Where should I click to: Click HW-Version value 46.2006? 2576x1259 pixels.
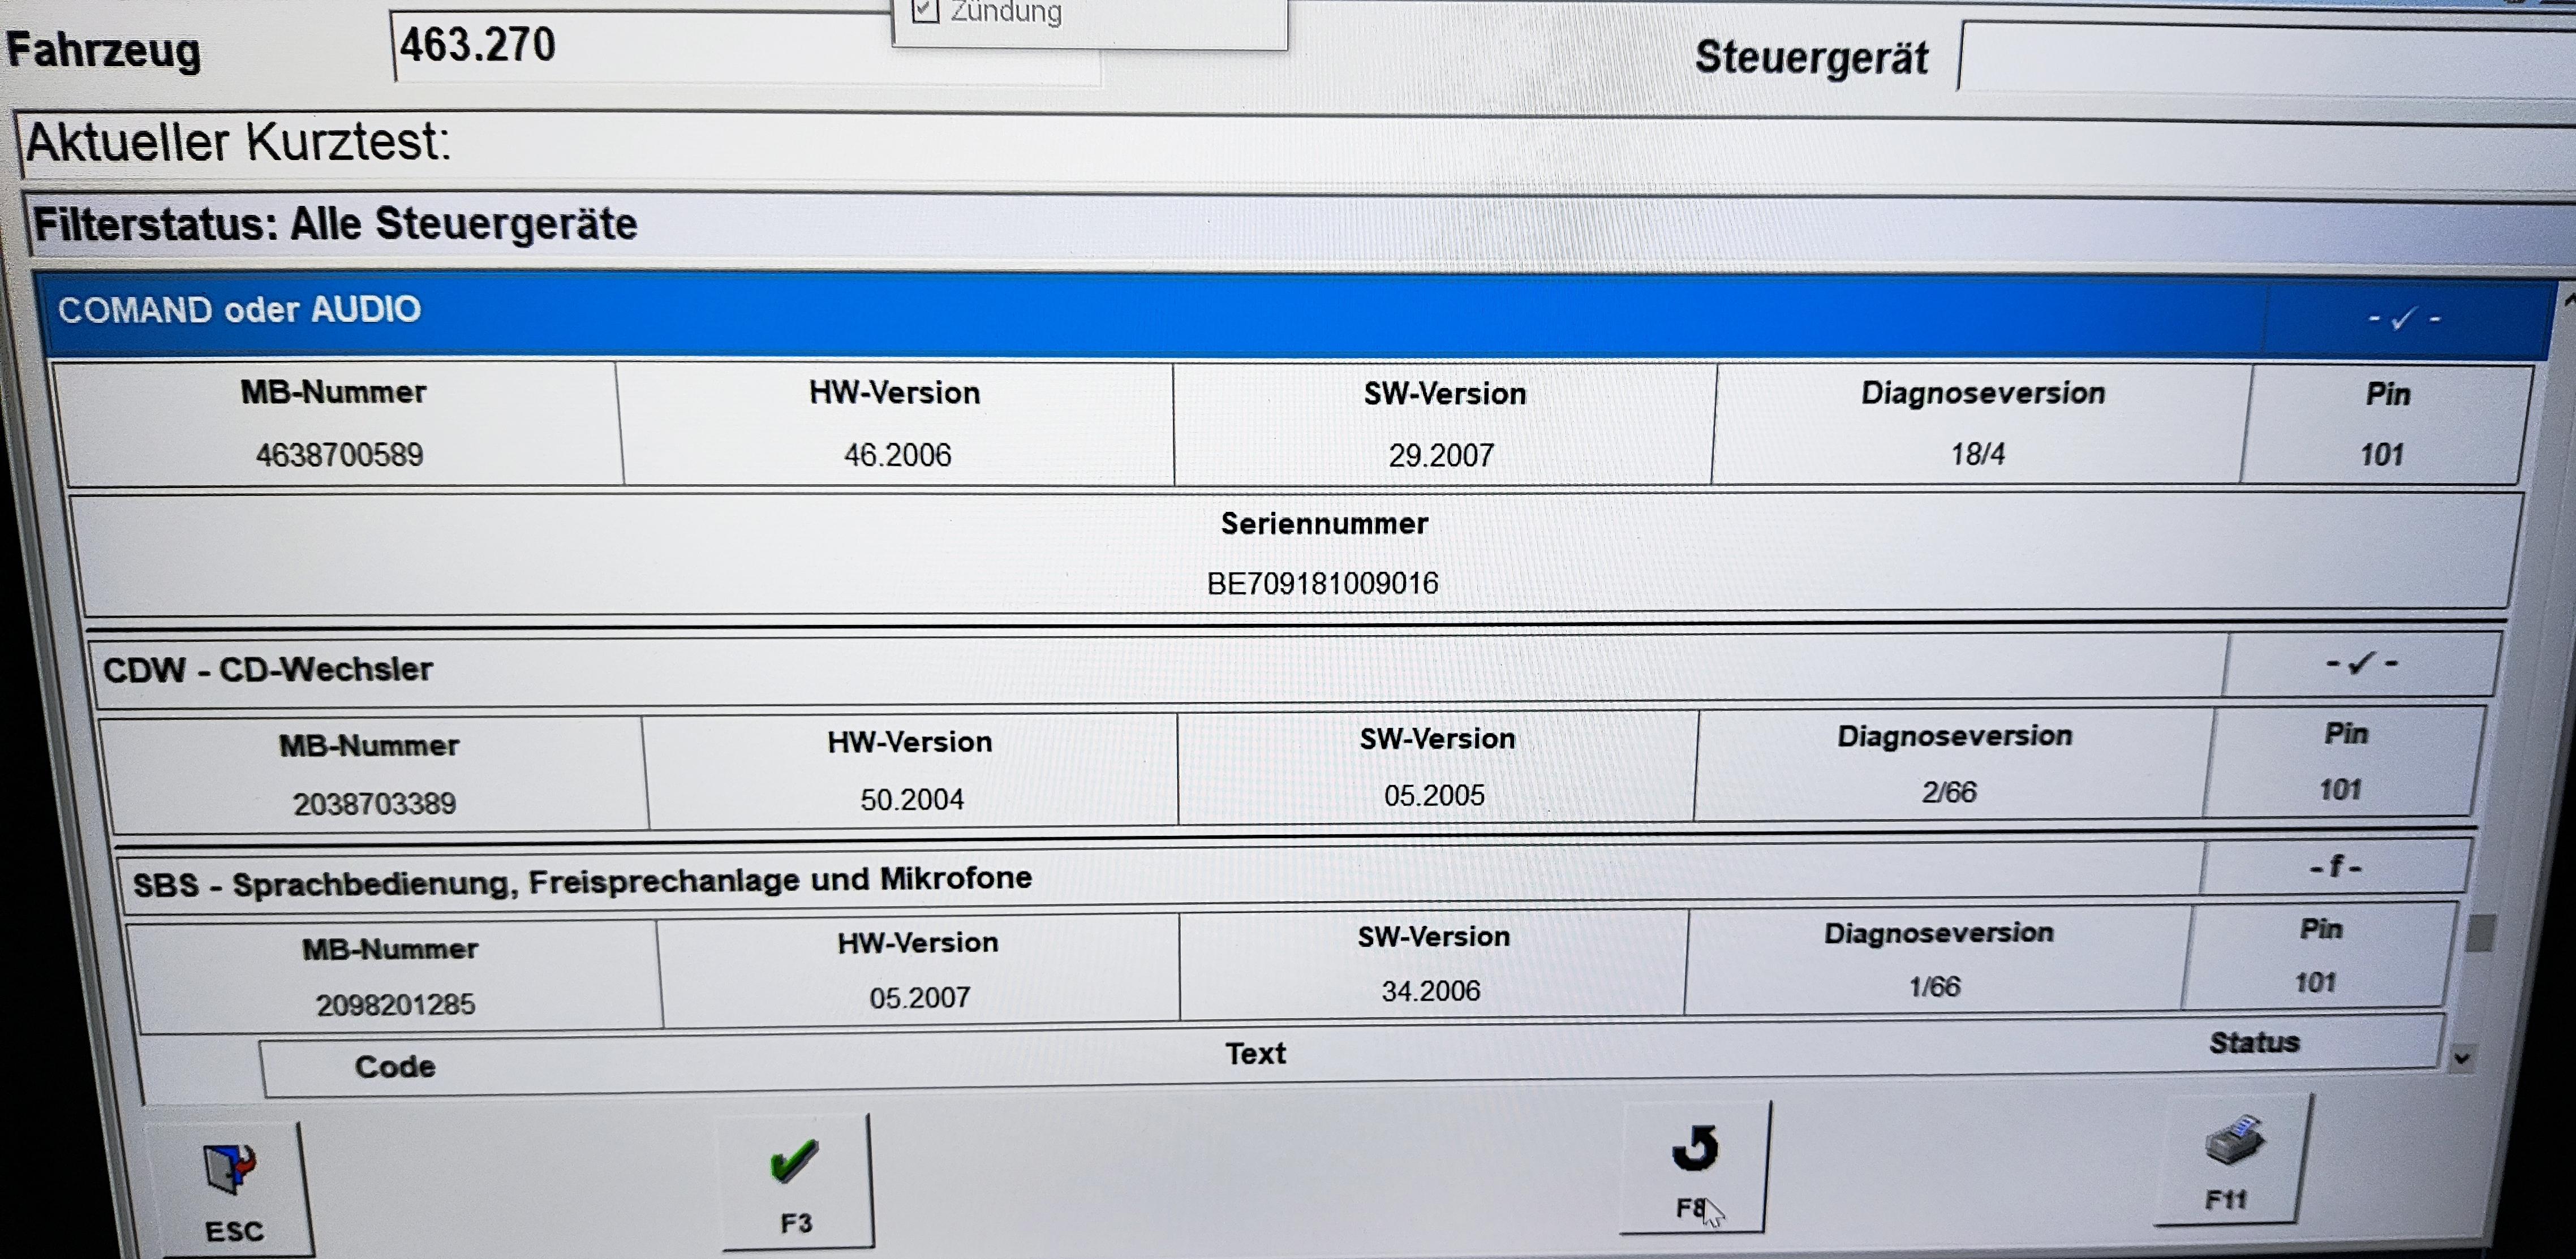tap(897, 455)
